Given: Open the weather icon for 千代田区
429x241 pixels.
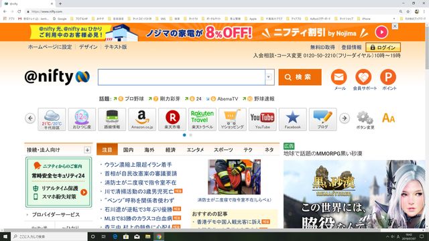Looking at the screenshot, I should point(52,119).
